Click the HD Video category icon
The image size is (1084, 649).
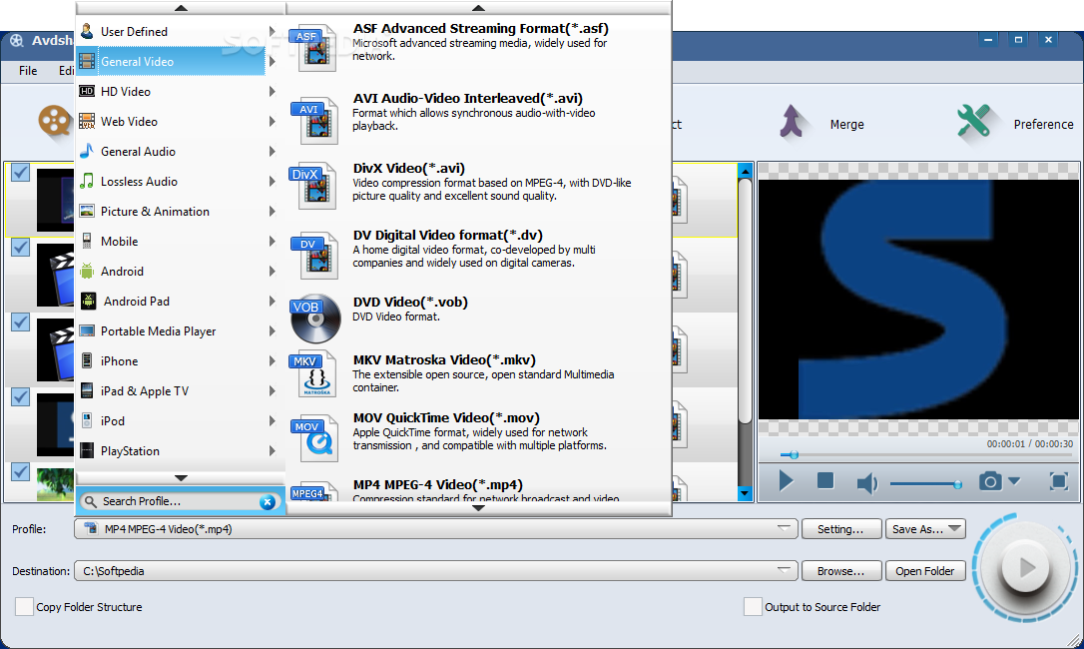tap(87, 91)
